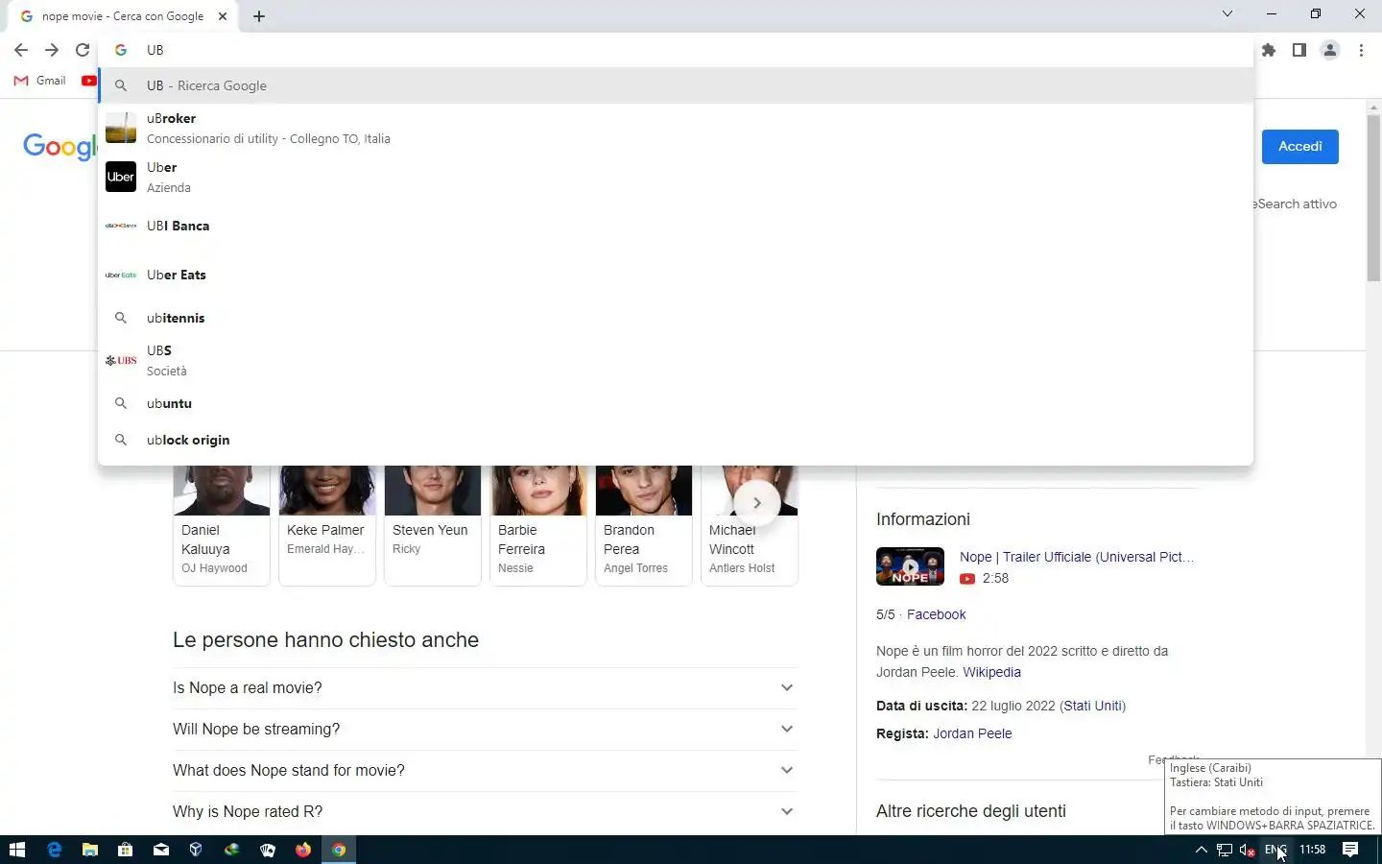The image size is (1382, 864).
Task: Choose the uBroker suggestion
Action: [676, 128]
